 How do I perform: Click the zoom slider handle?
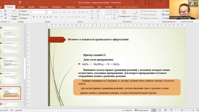tap(182, 110)
